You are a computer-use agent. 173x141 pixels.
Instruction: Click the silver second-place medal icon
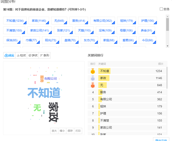click(93, 78)
